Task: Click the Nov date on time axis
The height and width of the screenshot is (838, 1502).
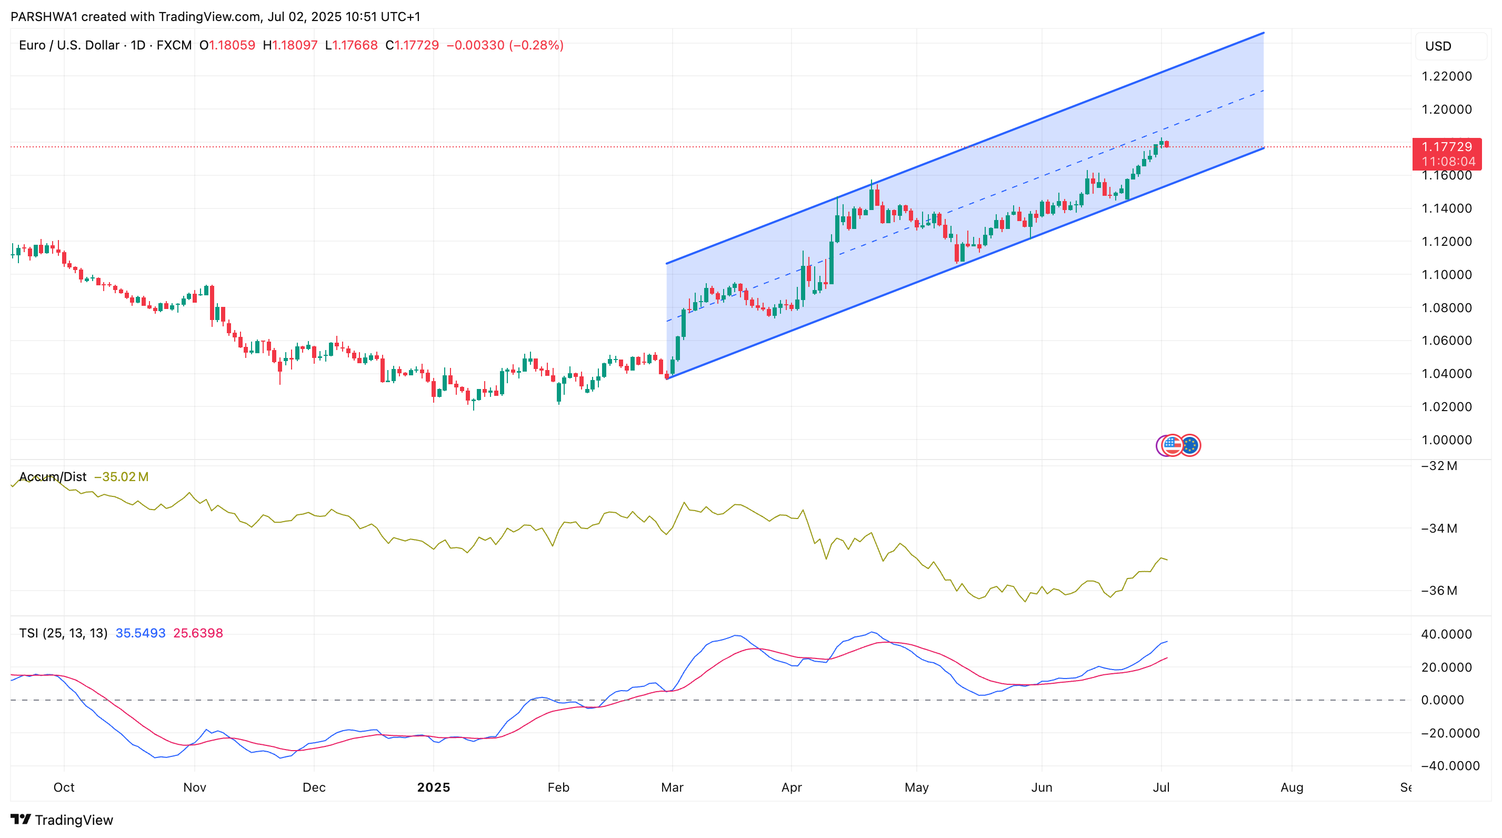Action: [x=194, y=787]
